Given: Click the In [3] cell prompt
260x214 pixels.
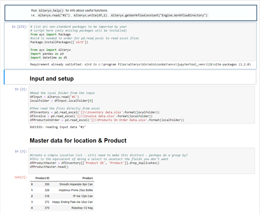Looking at the screenshot, I should click(x=21, y=151).
